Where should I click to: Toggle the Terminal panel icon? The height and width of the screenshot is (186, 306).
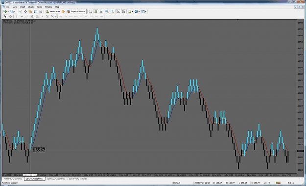tap(36, 12)
